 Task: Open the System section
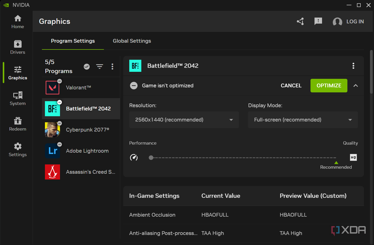click(x=18, y=99)
